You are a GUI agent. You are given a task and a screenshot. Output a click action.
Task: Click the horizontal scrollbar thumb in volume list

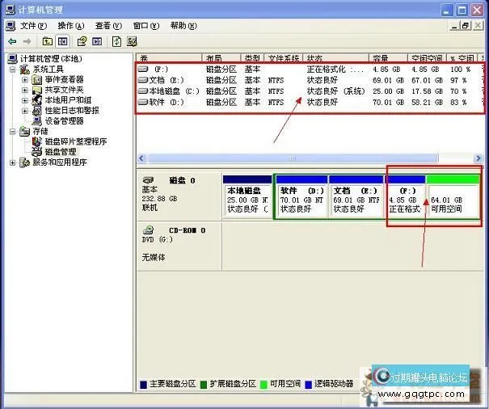coord(293,158)
